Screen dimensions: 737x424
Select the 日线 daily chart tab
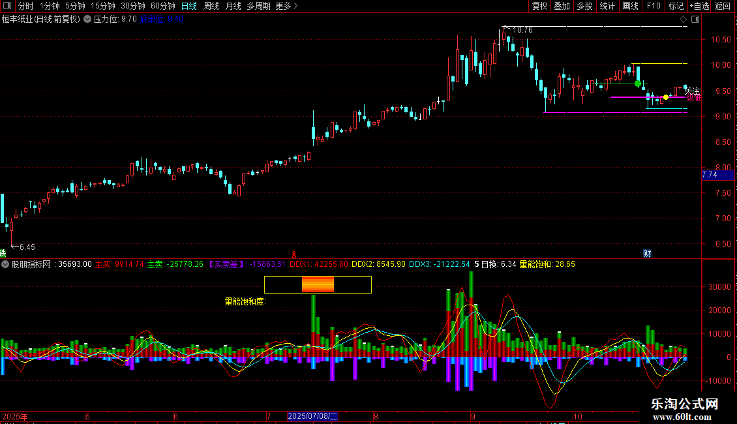coord(189,6)
